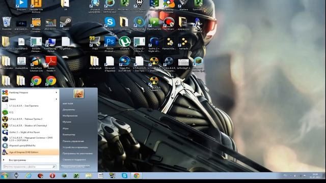Open Справка и поддержка
326x183 pixels.
pyautogui.click(x=74, y=160)
